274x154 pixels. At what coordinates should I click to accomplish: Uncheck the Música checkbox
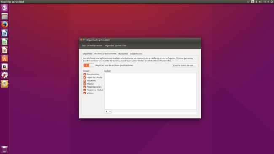[85, 84]
